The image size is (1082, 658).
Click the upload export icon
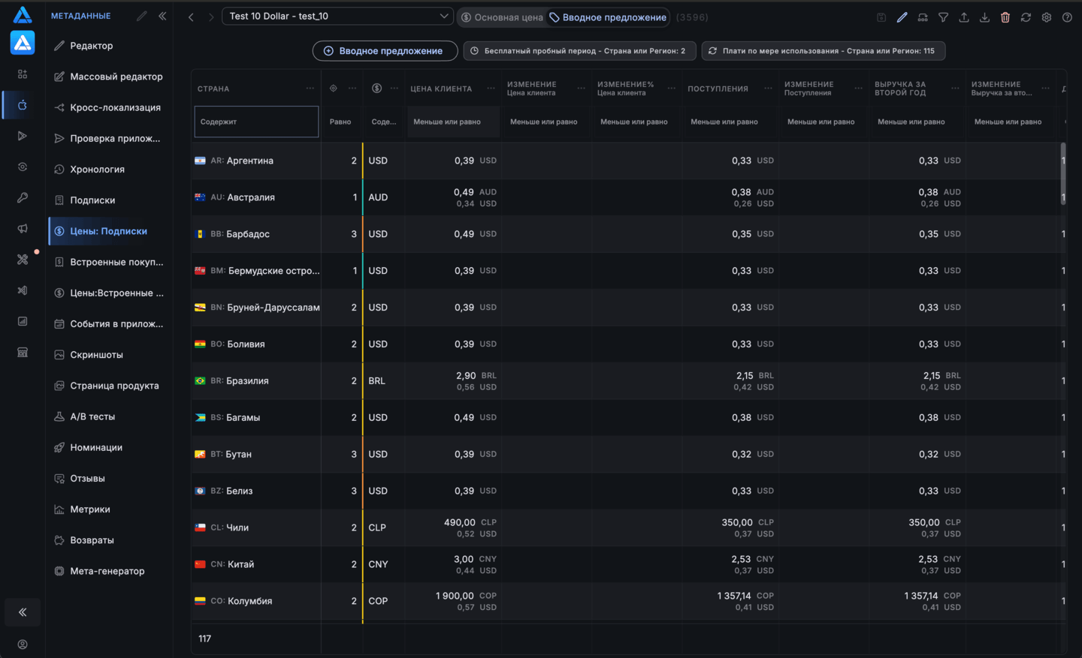tap(964, 17)
